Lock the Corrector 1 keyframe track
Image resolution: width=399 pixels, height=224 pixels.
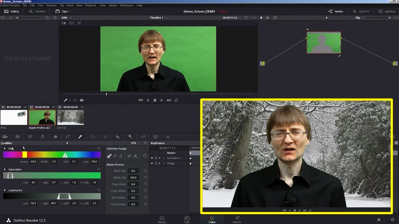tap(156, 158)
